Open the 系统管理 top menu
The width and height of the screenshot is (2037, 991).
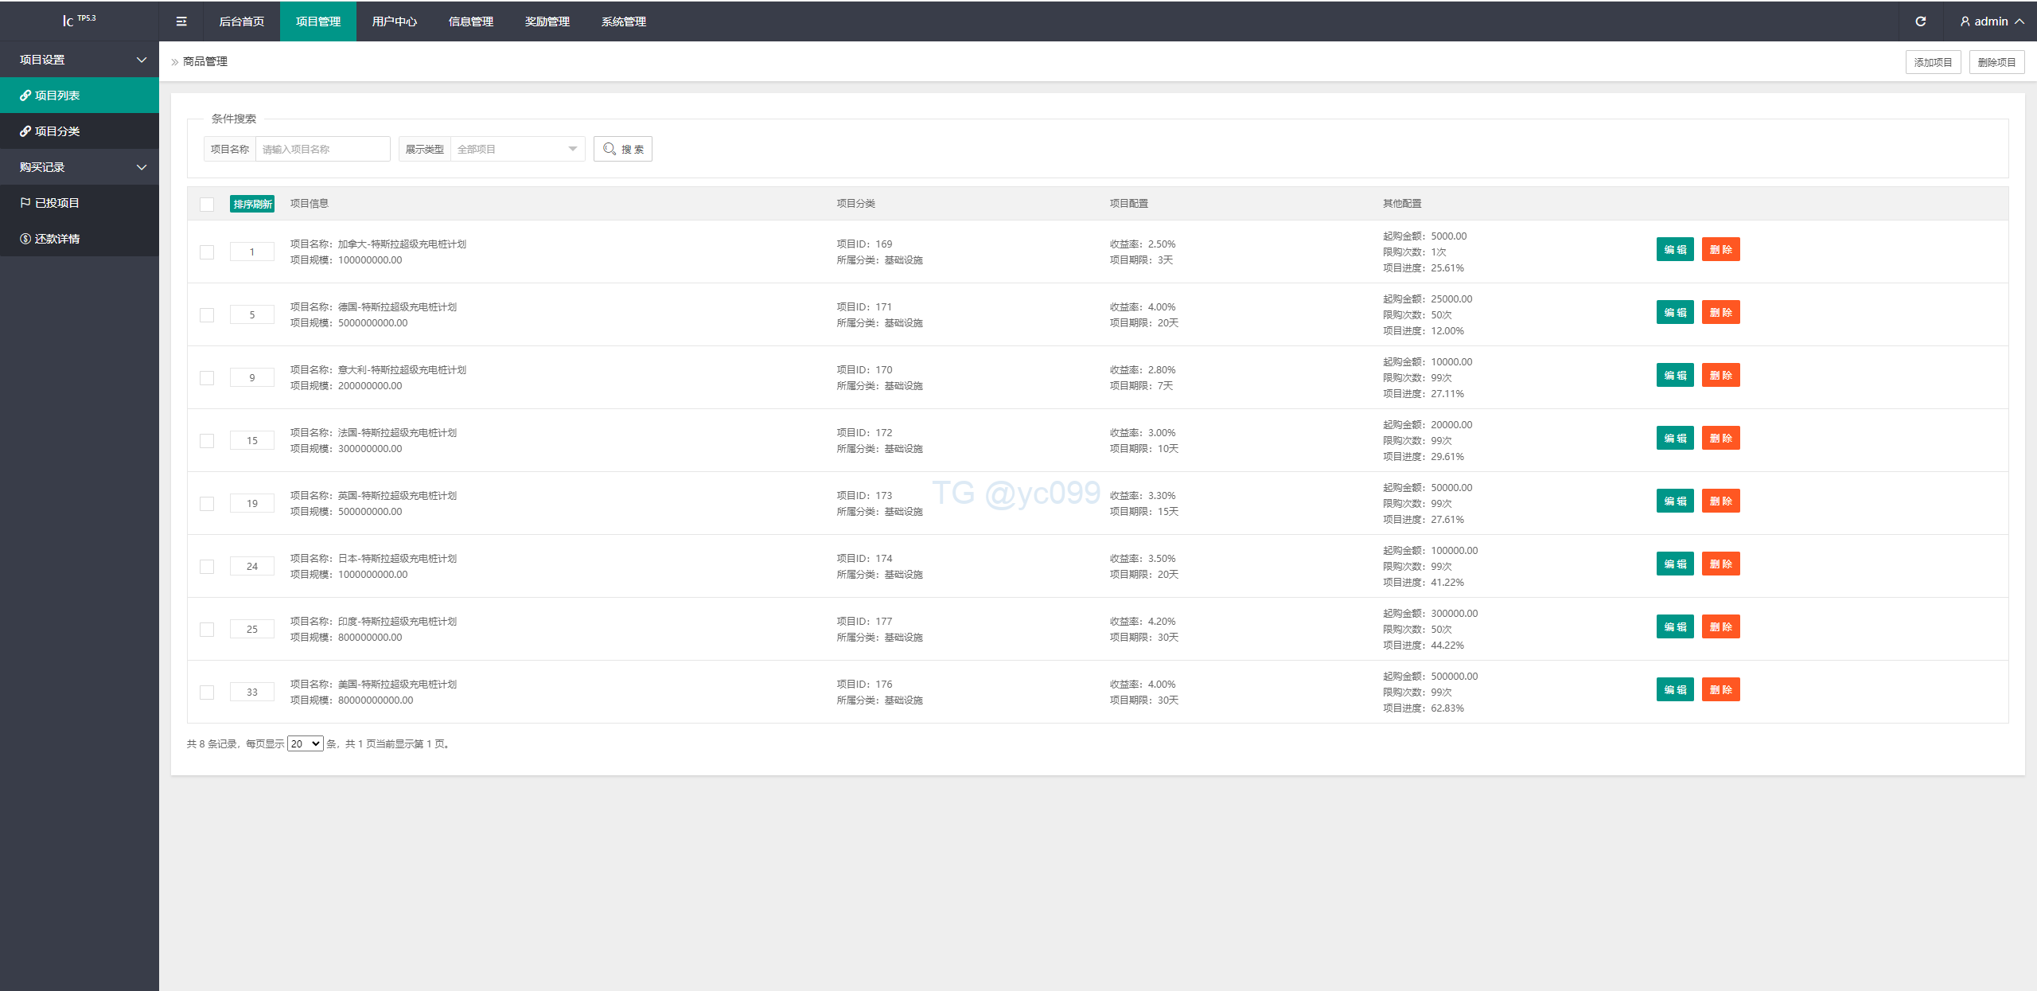(623, 21)
